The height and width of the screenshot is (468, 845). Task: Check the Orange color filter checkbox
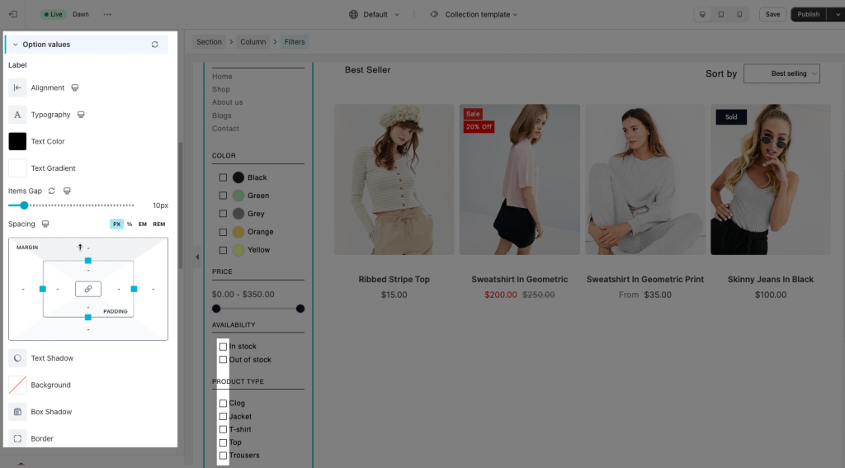223,233
